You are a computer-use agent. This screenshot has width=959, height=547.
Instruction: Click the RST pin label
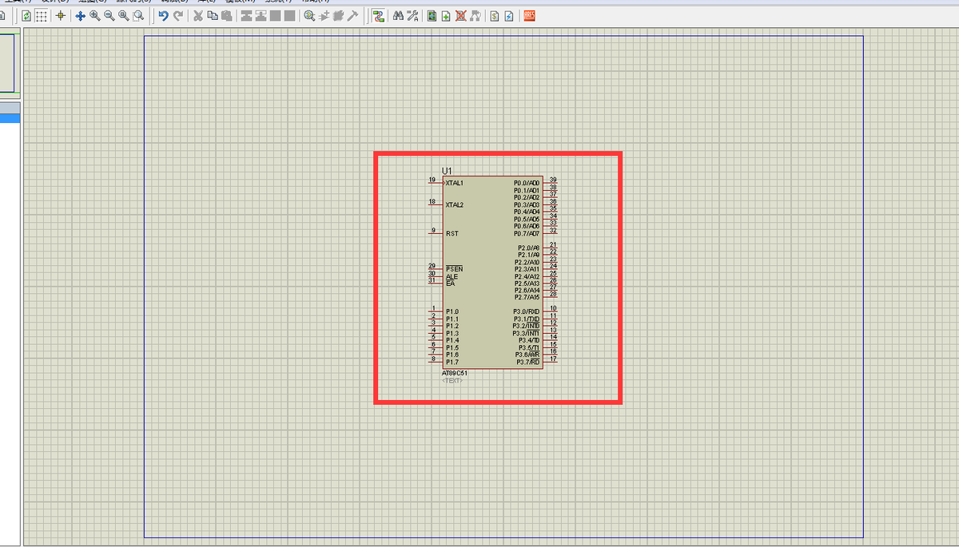point(452,234)
